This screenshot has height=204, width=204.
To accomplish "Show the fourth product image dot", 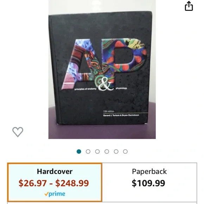I will point(107,152).
